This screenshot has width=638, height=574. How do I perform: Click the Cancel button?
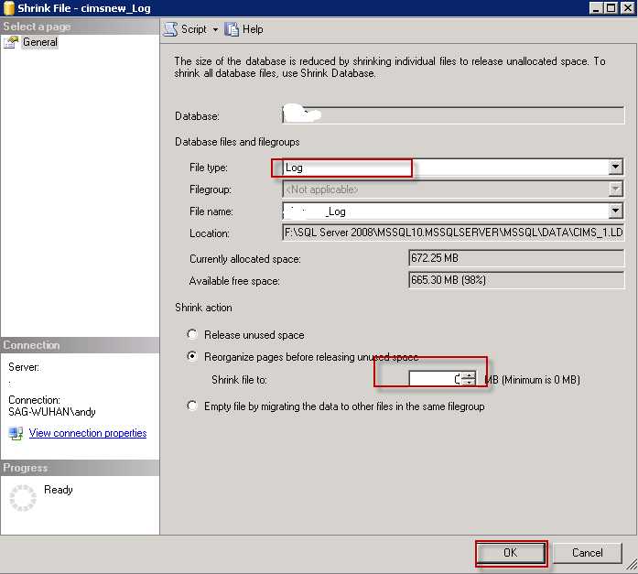click(587, 552)
